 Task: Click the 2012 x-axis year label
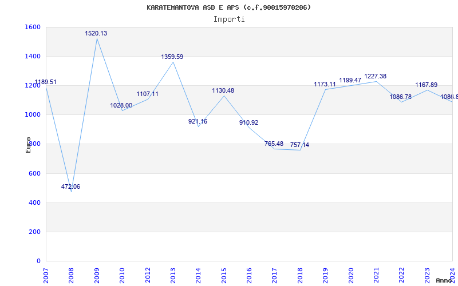point(148,276)
